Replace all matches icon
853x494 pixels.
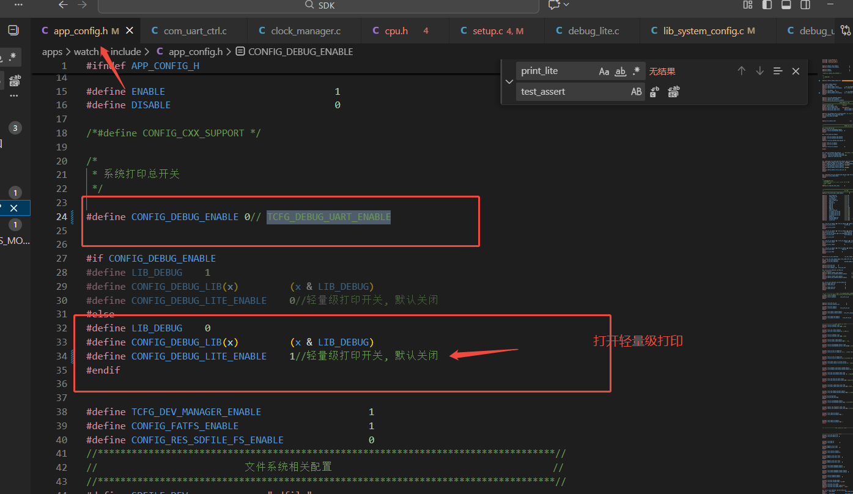[673, 92]
